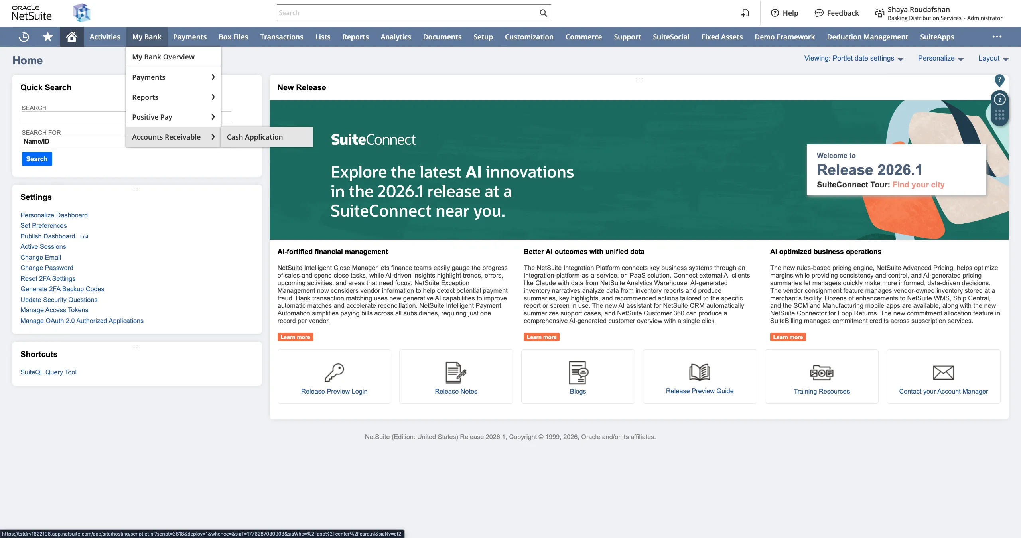Open the Create New page icon
The width and height of the screenshot is (1021, 538).
tap(745, 13)
